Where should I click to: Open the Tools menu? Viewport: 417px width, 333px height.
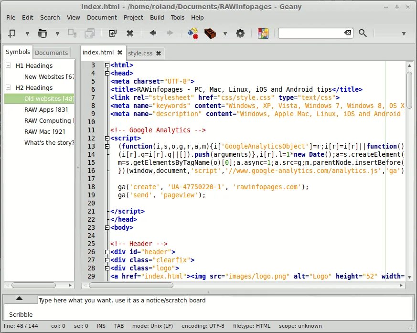point(177,18)
